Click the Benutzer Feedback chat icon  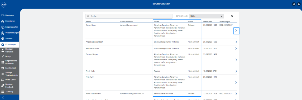pyautogui.click(x=3, y=86)
